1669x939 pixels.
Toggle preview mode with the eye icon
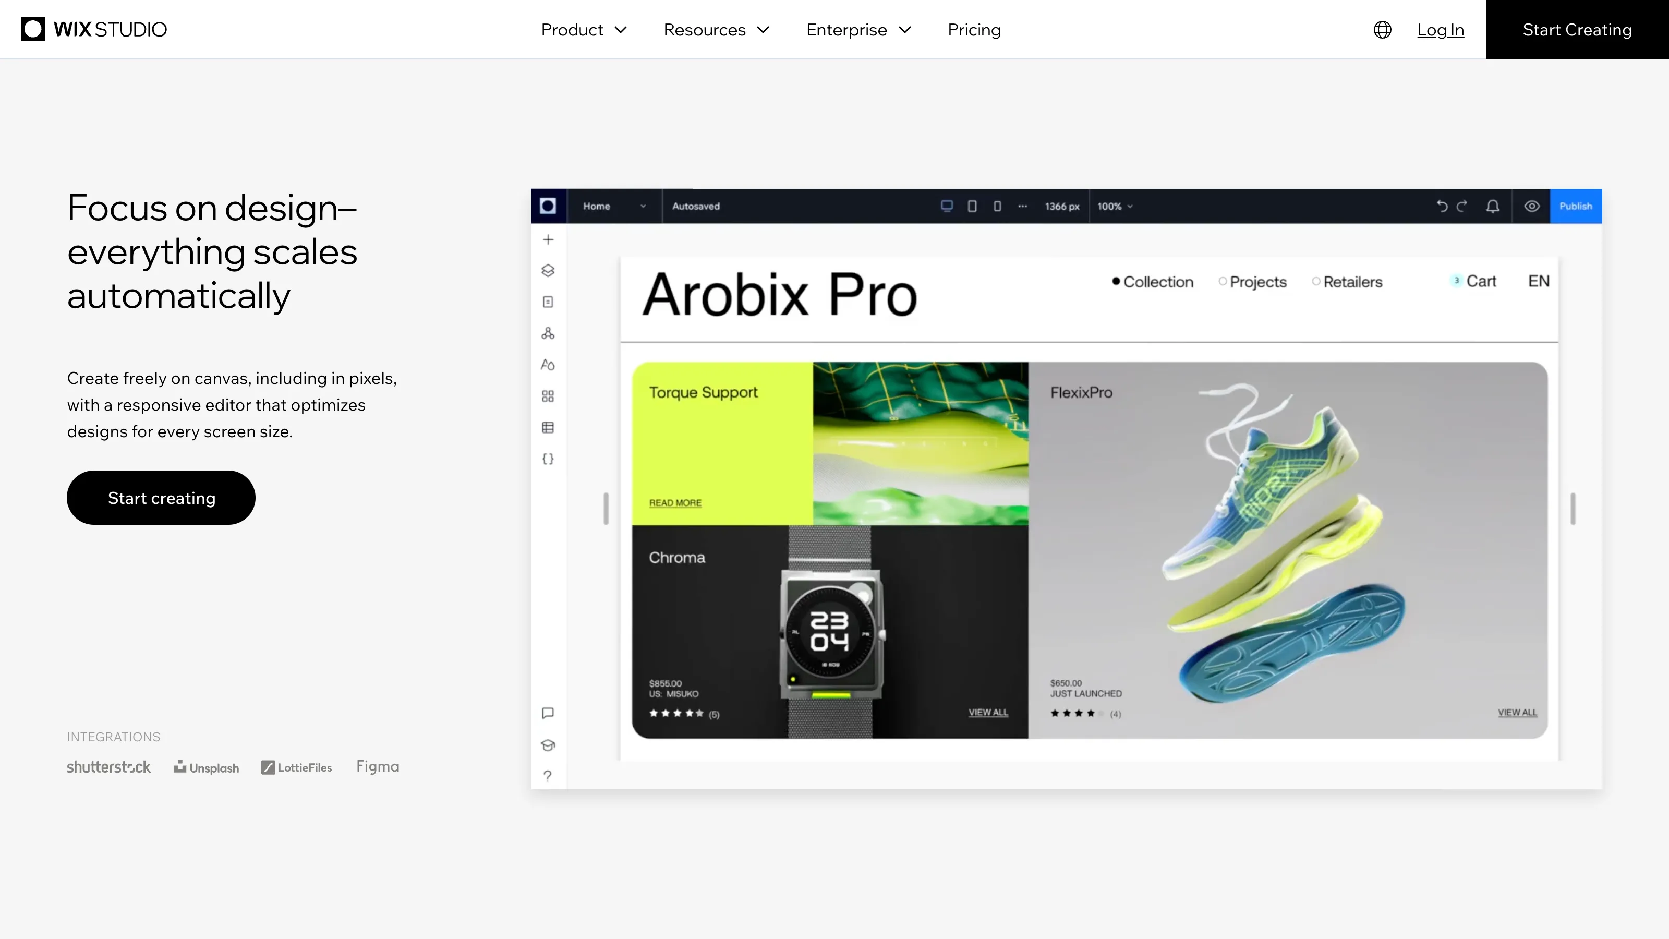click(x=1532, y=206)
